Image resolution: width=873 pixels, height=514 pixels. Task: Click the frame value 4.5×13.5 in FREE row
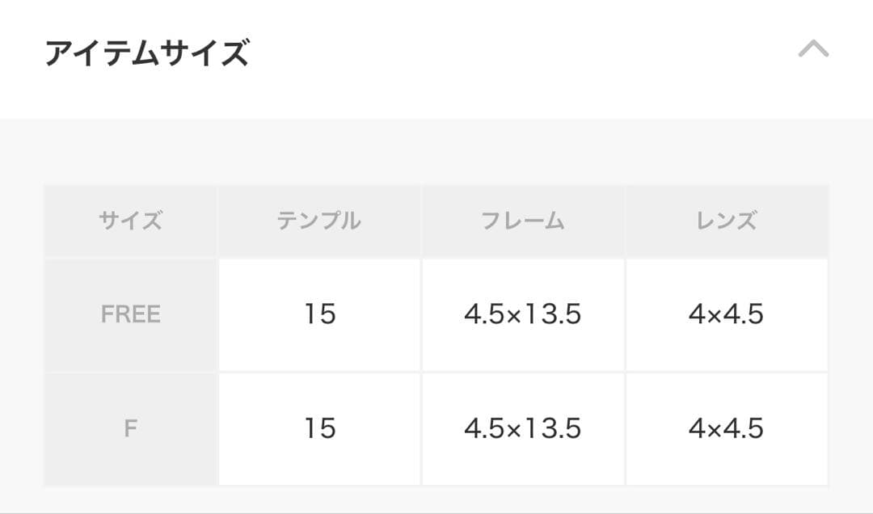[522, 314]
